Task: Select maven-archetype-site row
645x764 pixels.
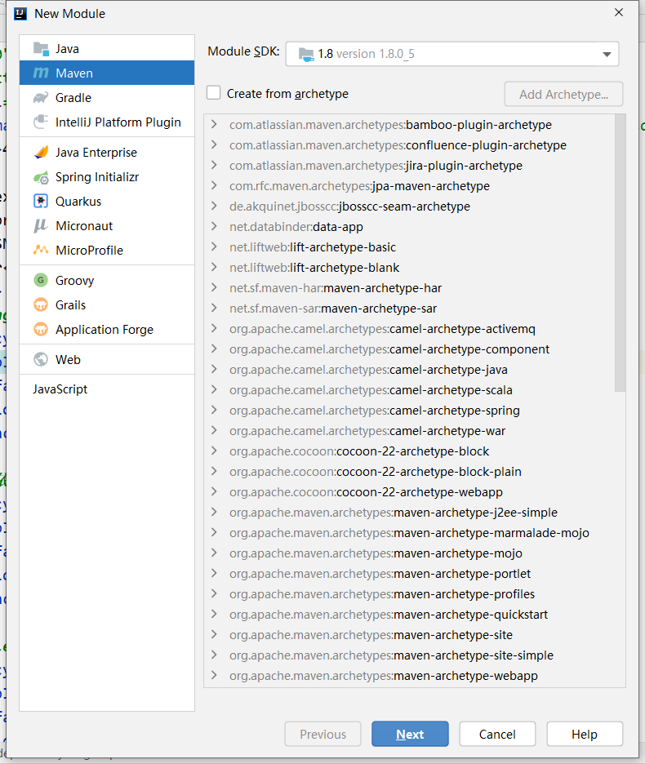Action: coord(410,635)
